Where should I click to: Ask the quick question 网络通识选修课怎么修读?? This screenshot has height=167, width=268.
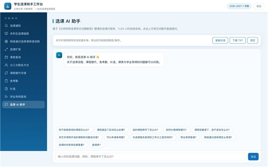click(x=218, y=137)
